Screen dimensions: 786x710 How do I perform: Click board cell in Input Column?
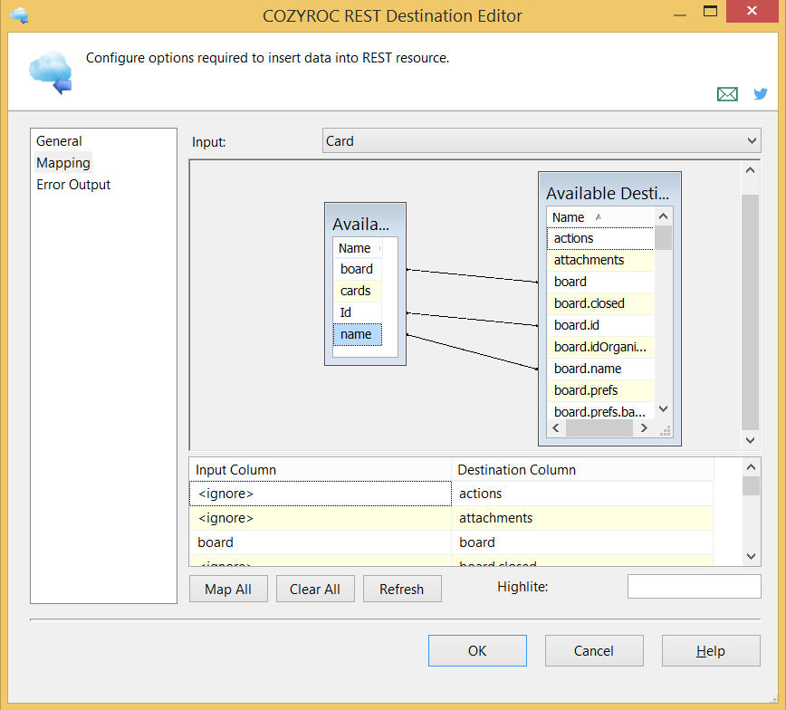point(321,542)
